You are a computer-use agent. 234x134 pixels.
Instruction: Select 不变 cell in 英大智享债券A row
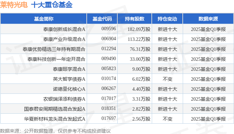coord(168,79)
